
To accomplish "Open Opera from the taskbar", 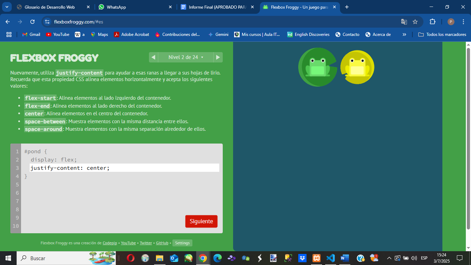I will tap(131, 258).
